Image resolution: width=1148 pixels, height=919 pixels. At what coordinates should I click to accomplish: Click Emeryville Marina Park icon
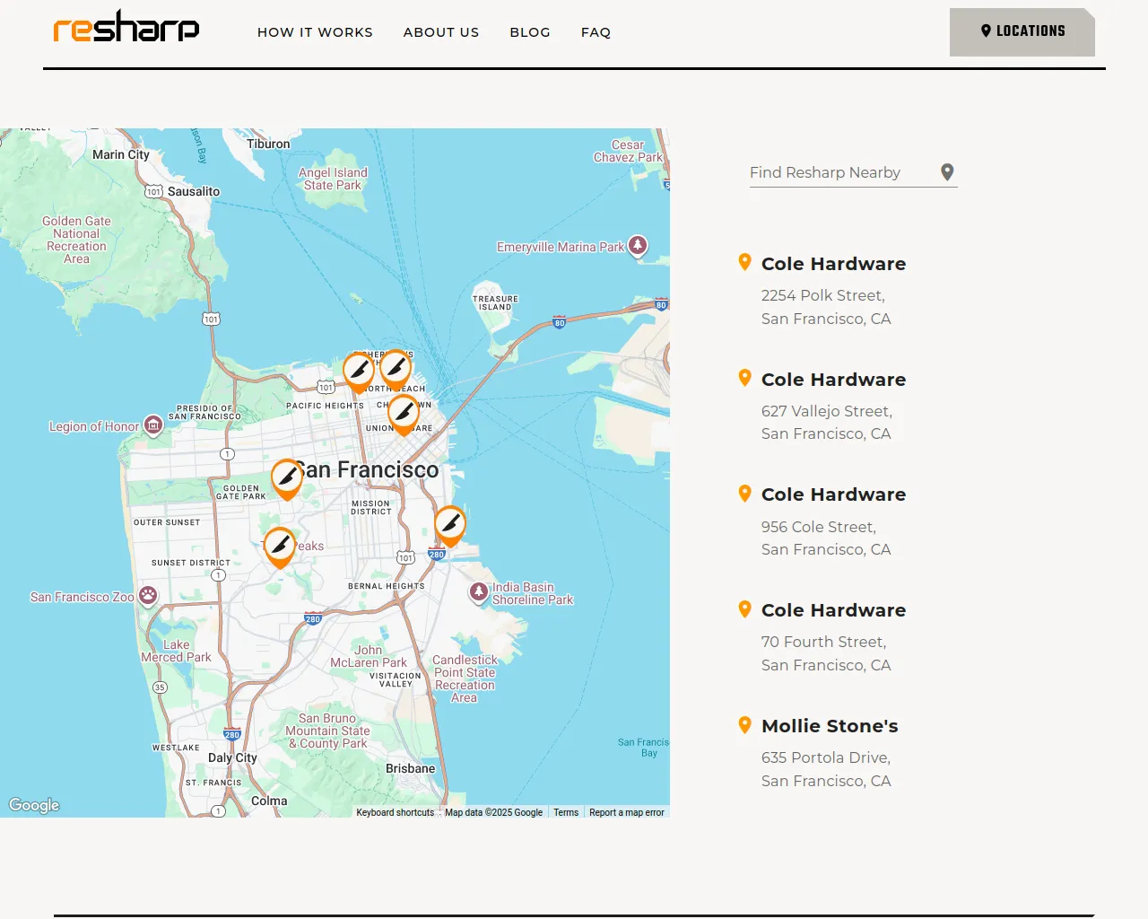(x=637, y=245)
